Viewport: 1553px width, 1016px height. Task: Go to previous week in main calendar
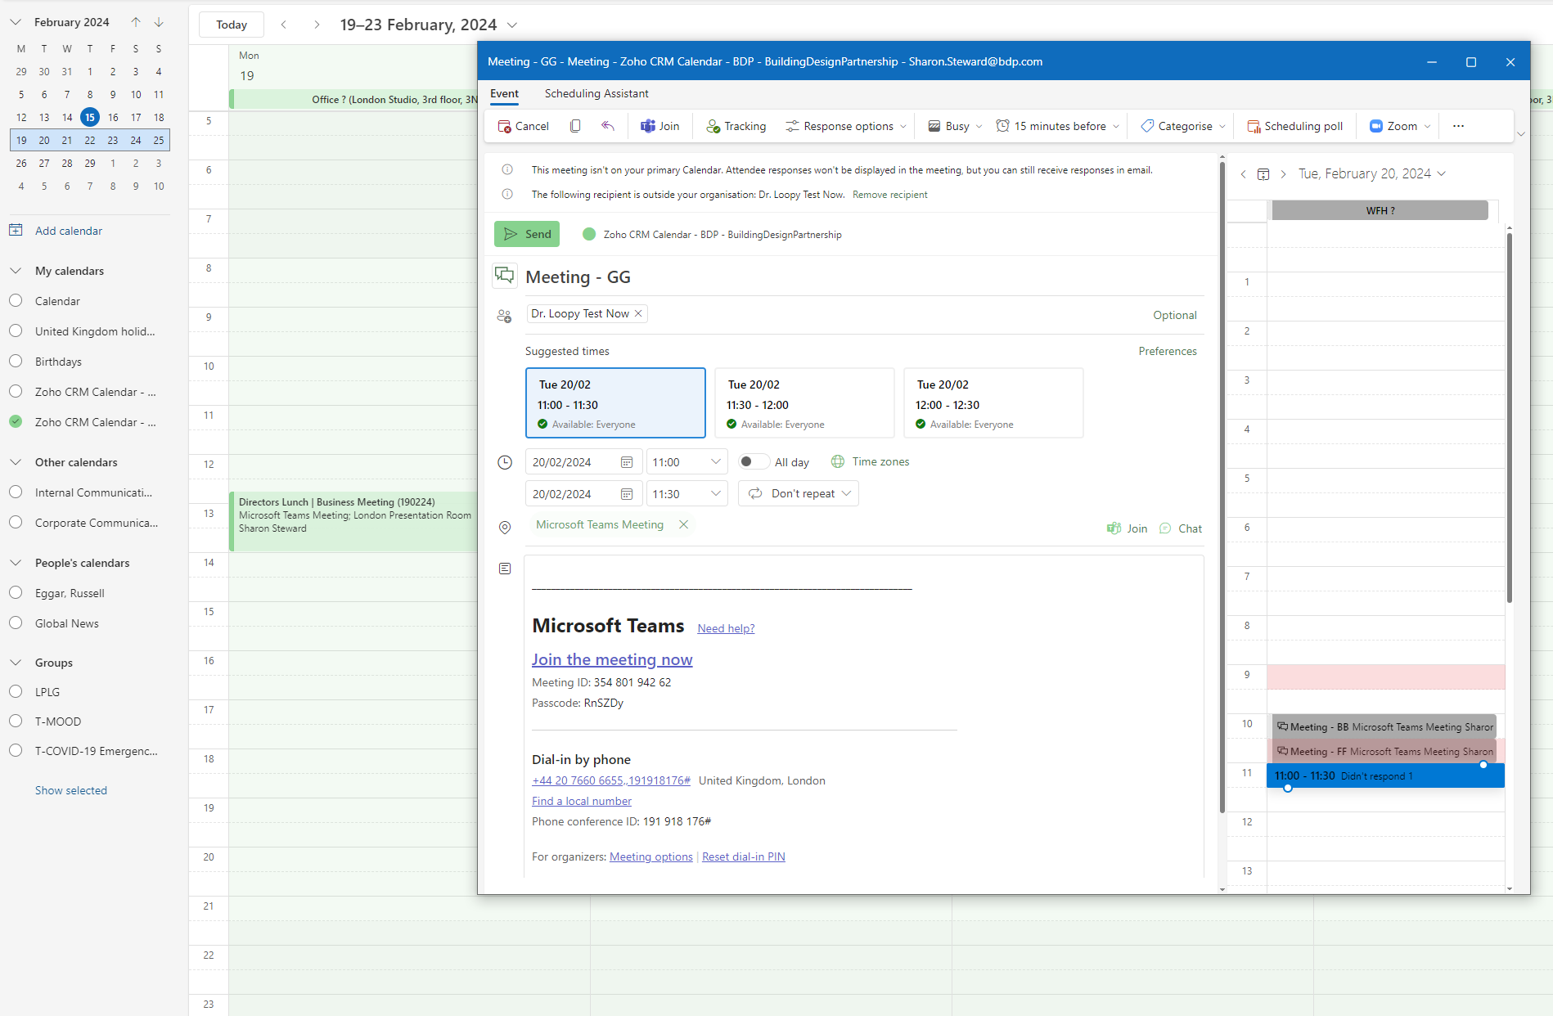coord(284,25)
